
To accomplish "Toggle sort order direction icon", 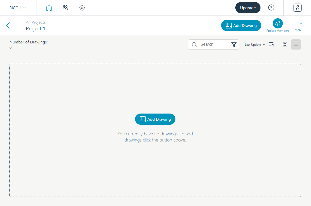I will [x=272, y=44].
